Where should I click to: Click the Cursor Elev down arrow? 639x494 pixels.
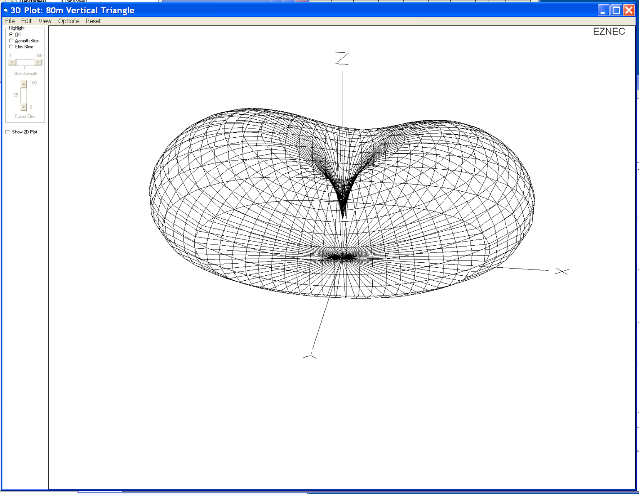[24, 107]
